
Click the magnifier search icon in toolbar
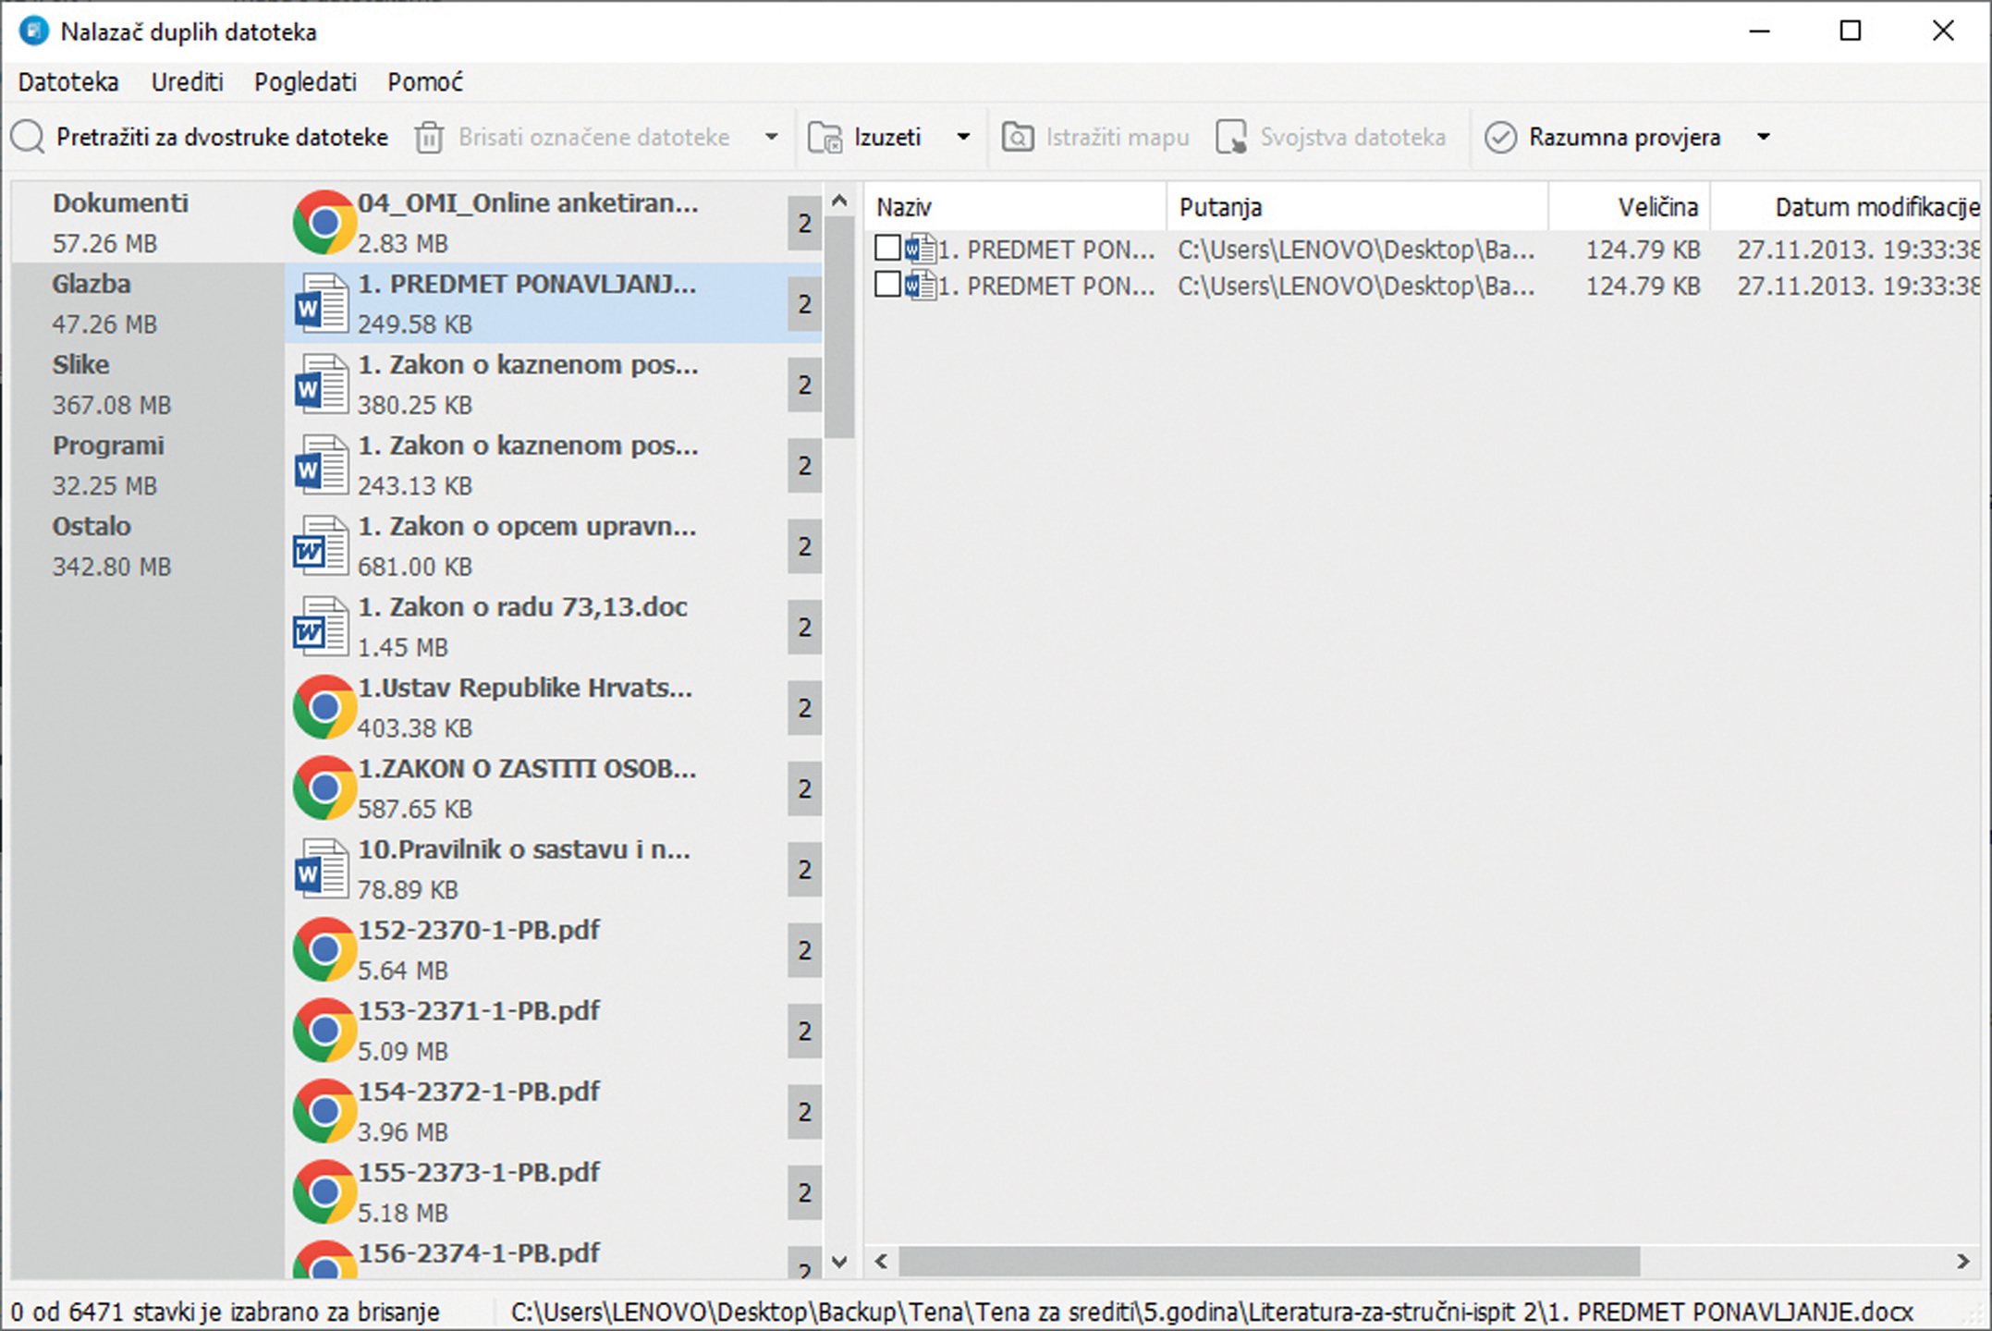point(28,138)
